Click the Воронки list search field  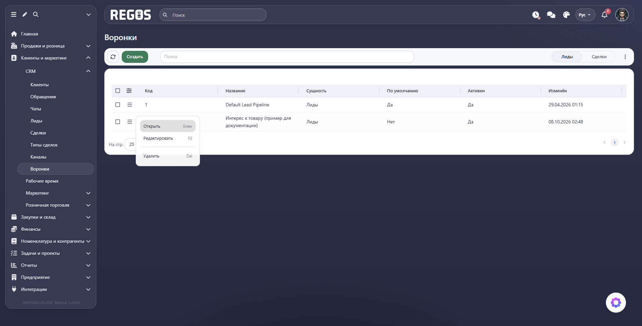(287, 57)
